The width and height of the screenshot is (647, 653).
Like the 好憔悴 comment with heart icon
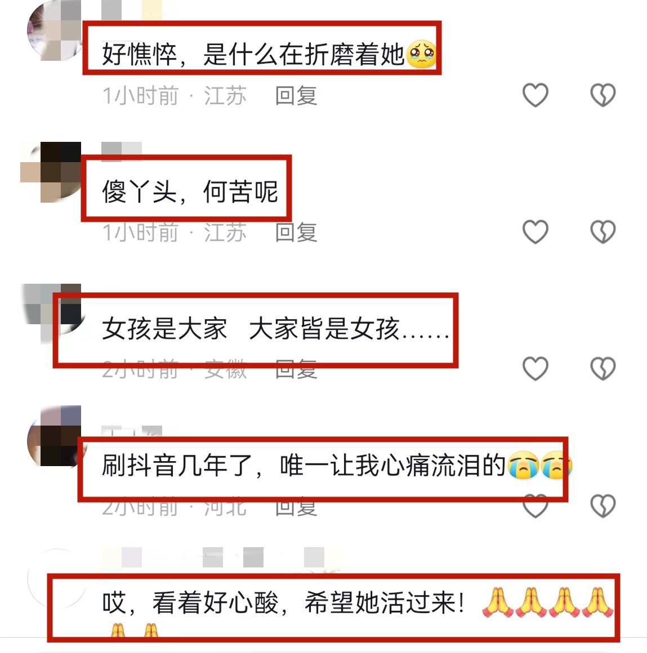point(535,95)
